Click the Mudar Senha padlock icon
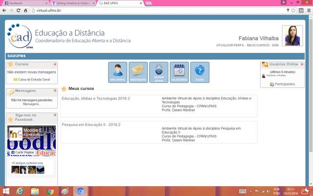Image resolution: width=313 pixels, height=196 pixels. (x=158, y=72)
